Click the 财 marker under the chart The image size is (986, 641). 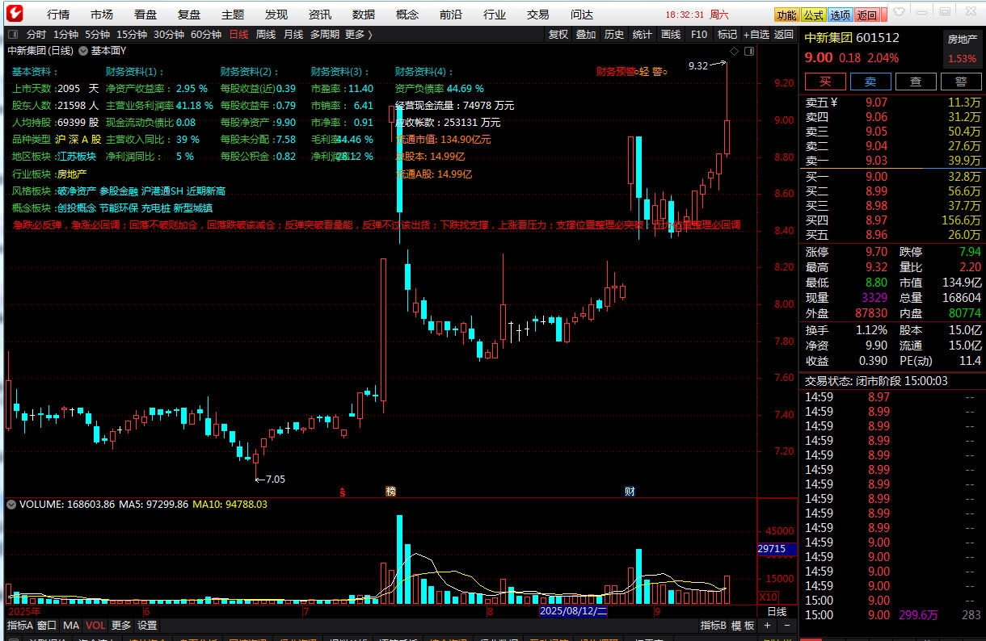click(630, 491)
